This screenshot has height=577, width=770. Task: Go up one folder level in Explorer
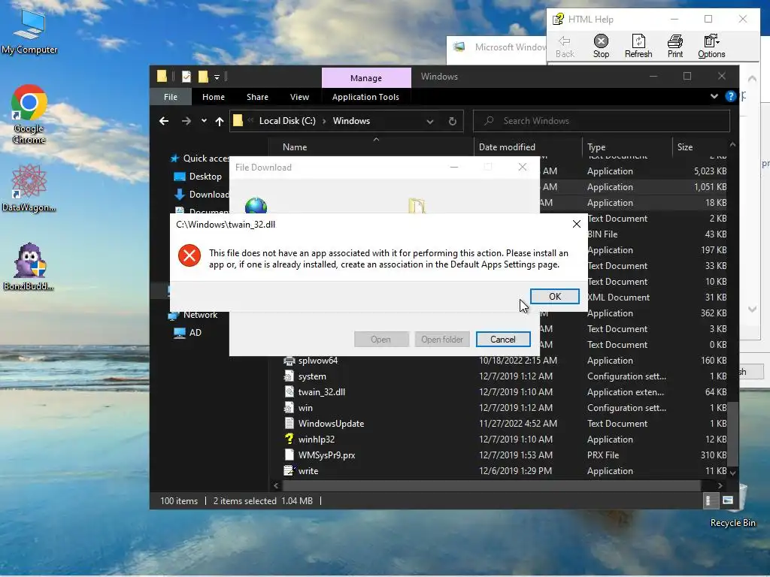pyautogui.click(x=220, y=121)
